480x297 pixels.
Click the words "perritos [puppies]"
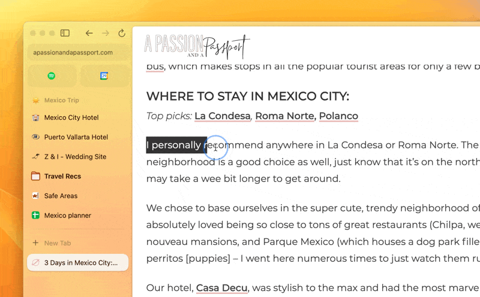(188, 259)
